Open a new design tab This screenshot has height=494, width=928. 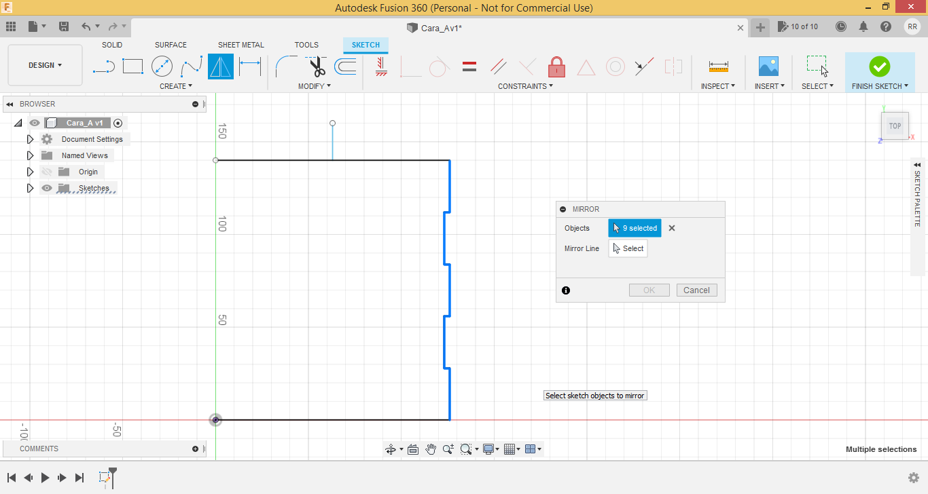pyautogui.click(x=760, y=27)
